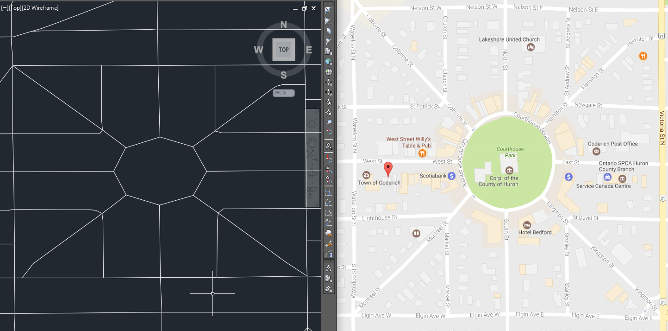Open SteeringWheels from the navigation bar
Viewport: 668px width, 331px height.
pyautogui.click(x=312, y=123)
